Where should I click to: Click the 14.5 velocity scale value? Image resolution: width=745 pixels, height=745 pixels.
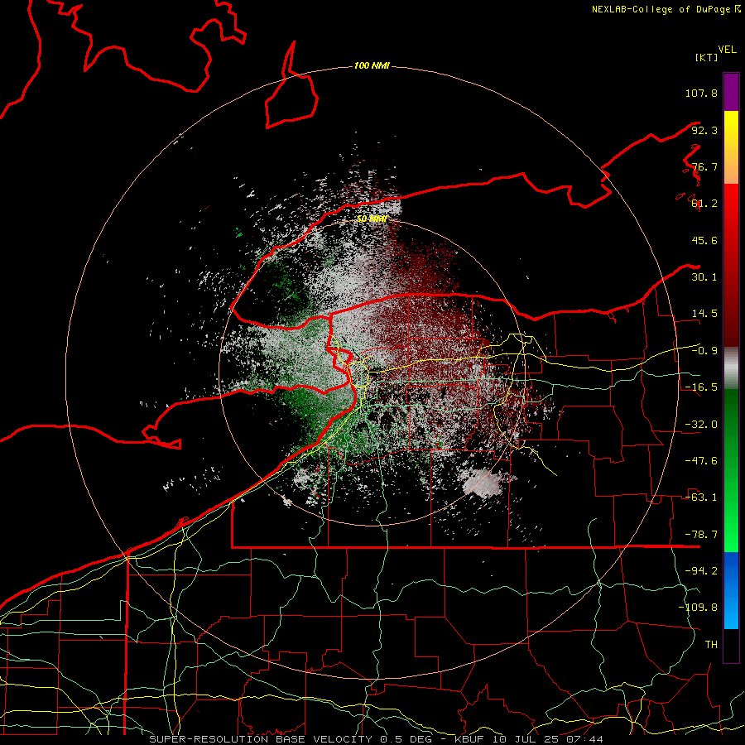(704, 314)
